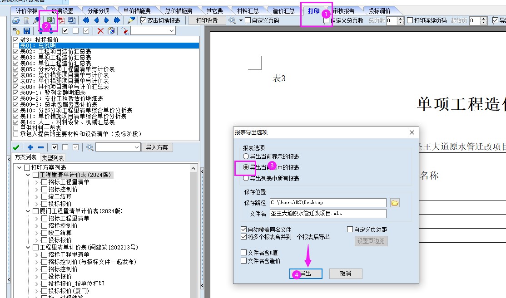Screen dimensions: 506x298
Task: Click the blue plus add scheme icon
Action: coord(30,147)
